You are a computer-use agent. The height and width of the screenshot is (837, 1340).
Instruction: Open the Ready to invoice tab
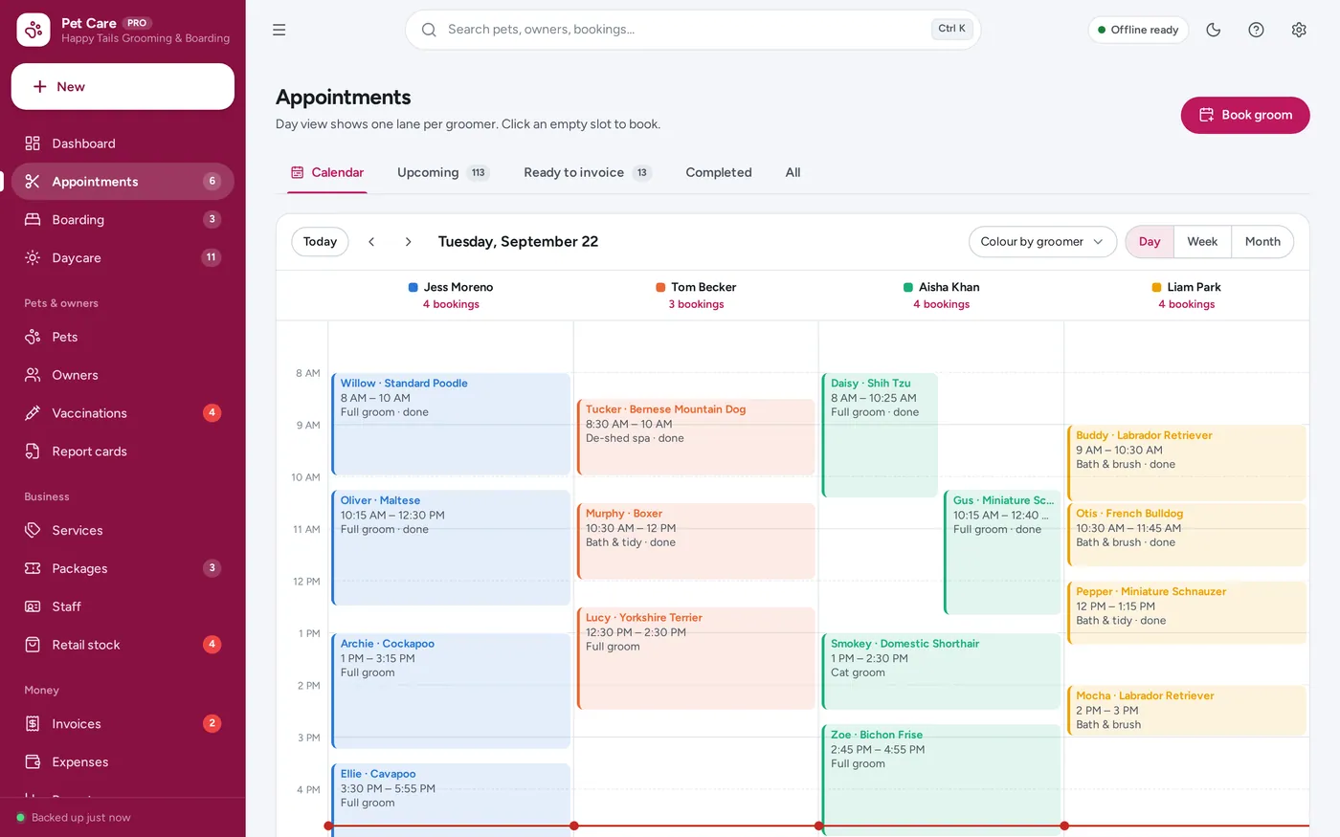pyautogui.click(x=588, y=173)
